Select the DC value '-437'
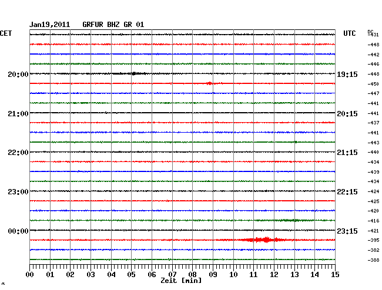382x290 pixels. click(373, 123)
